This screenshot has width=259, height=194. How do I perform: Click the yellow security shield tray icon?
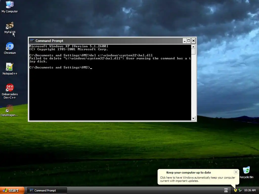click(235, 190)
